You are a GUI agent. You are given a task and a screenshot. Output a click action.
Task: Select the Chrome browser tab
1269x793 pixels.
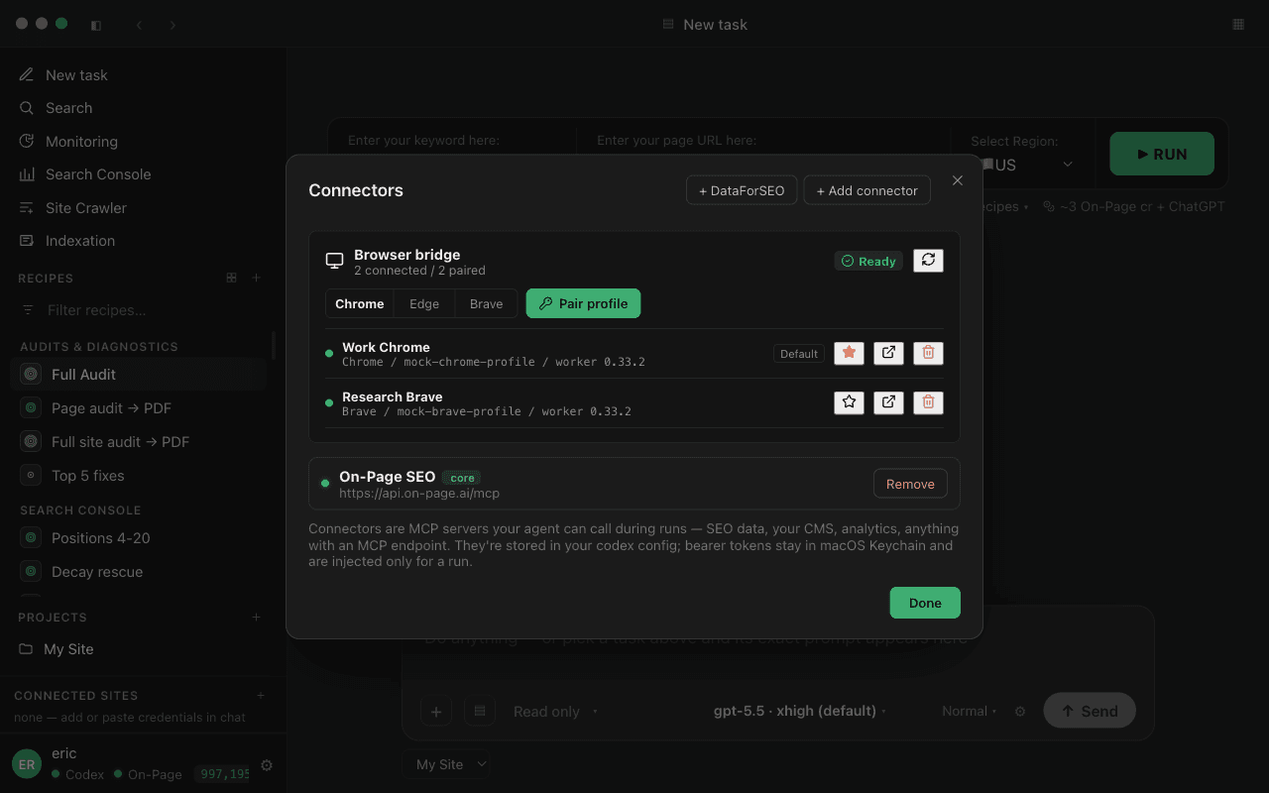click(360, 303)
